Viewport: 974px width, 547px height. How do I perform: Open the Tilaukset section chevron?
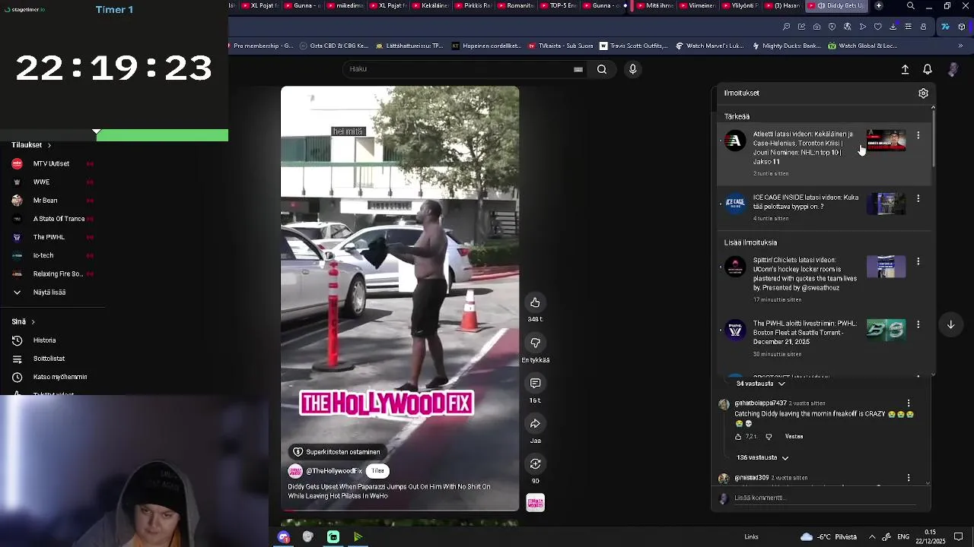click(49, 145)
